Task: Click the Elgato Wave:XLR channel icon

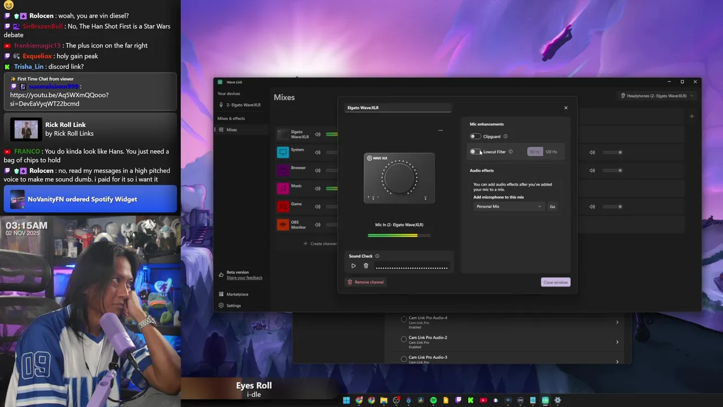Action: (x=283, y=134)
